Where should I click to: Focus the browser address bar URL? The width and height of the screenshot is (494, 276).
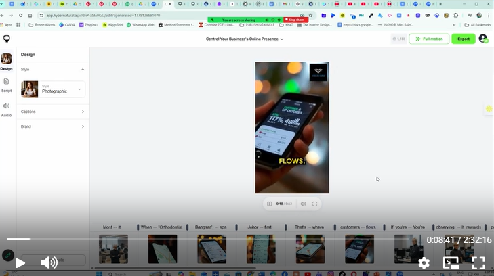103,15
